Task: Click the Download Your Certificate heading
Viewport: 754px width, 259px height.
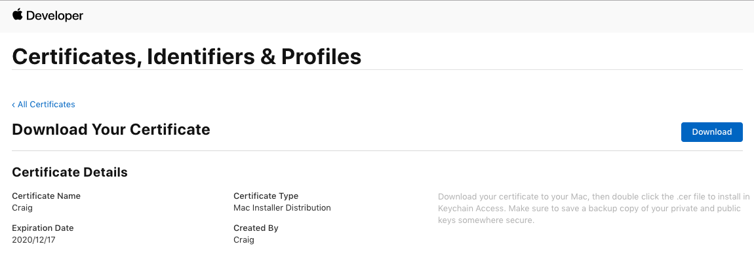Action: pyautogui.click(x=111, y=129)
